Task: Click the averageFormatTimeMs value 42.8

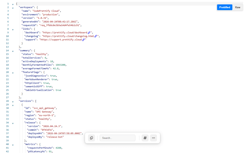Action: click(x=55, y=68)
